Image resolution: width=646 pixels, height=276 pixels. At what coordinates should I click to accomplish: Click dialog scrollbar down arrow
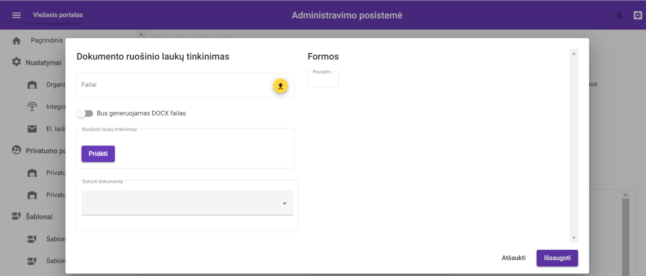(x=574, y=238)
